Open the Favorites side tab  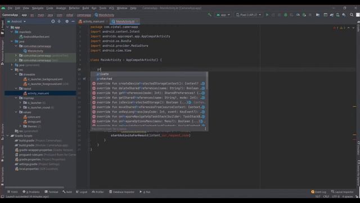tap(2, 154)
